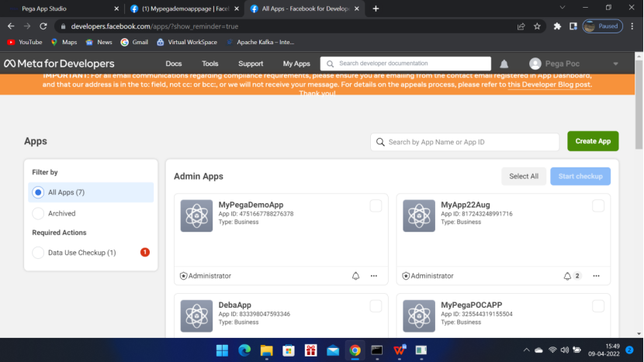644x362 pixels.
Task: Open the News bookmark
Action: tap(99, 42)
